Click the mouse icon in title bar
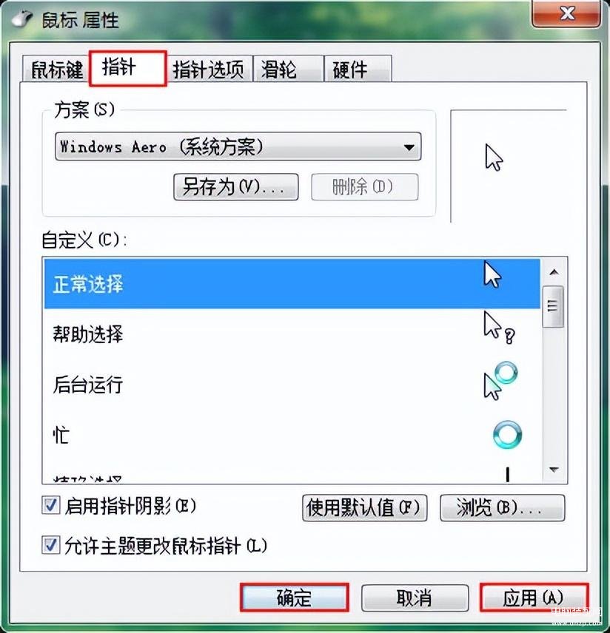The width and height of the screenshot is (610, 633). (22, 18)
